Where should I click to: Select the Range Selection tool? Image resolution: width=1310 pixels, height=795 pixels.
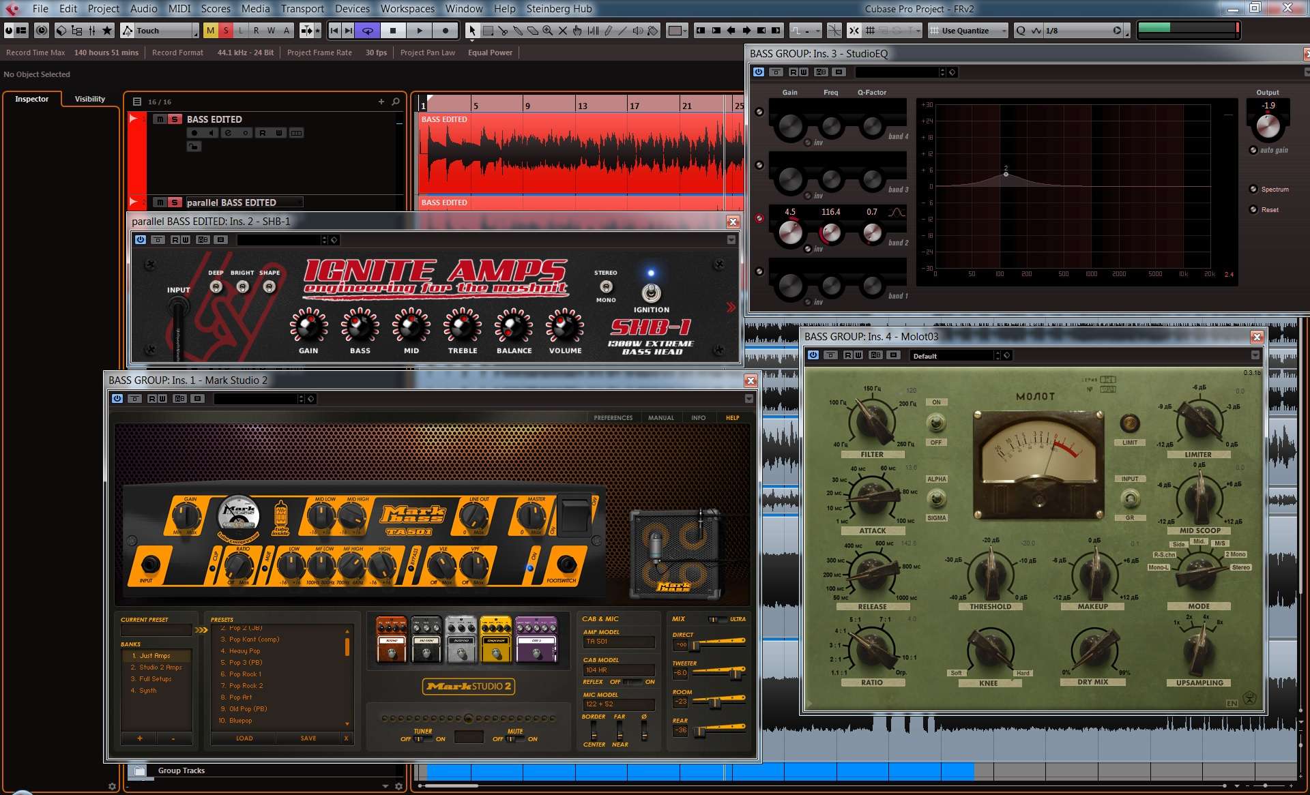488,31
